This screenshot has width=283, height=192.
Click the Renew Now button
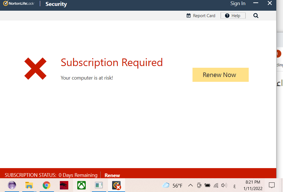click(x=220, y=75)
